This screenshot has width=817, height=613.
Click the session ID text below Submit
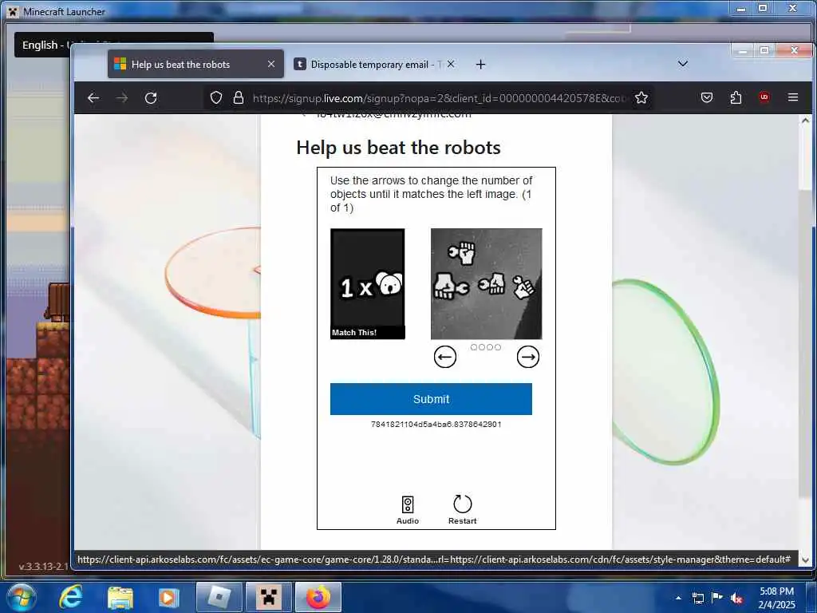pyautogui.click(x=436, y=425)
